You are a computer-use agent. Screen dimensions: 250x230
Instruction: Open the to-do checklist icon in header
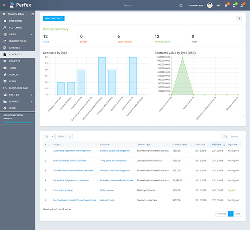[x=226, y=6]
